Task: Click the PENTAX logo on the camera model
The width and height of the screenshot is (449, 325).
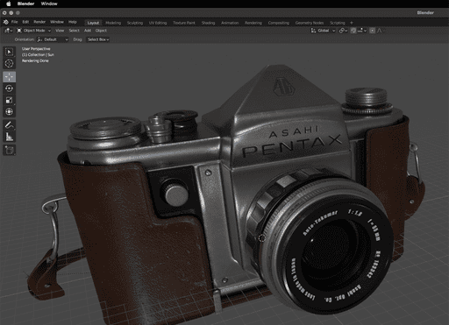Action: click(292, 145)
